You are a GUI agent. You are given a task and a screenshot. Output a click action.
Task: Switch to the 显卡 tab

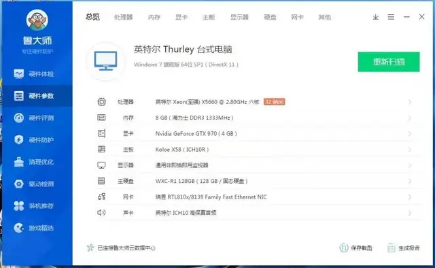click(181, 17)
